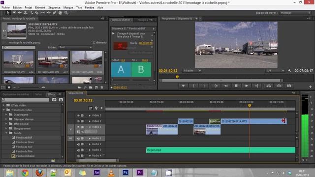Step back one frame in Program monitor
This screenshot has width=315, height=177.
coord(226,86)
